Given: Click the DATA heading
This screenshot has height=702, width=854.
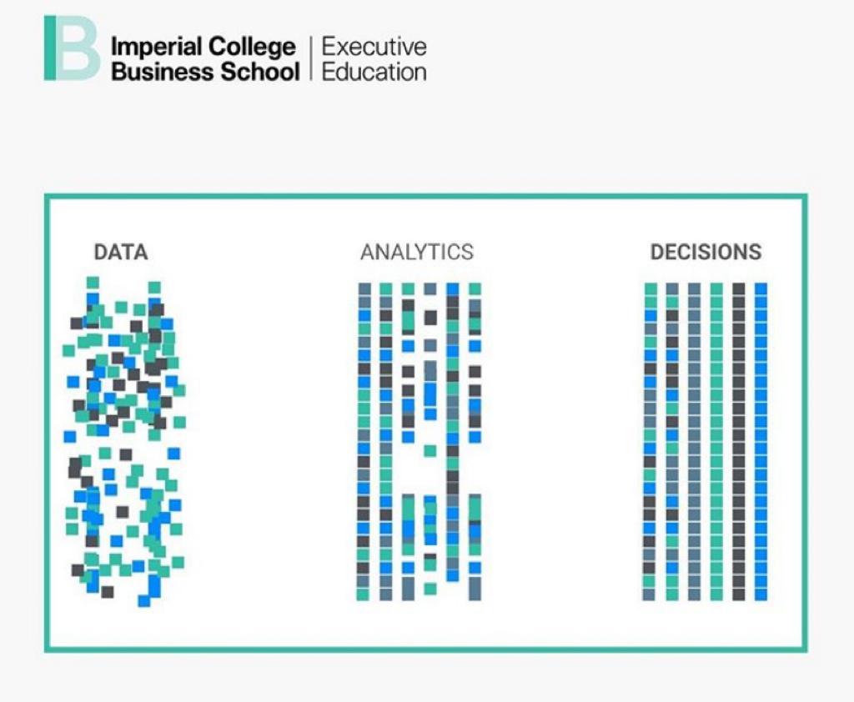Looking at the screenshot, I should pos(121,252).
